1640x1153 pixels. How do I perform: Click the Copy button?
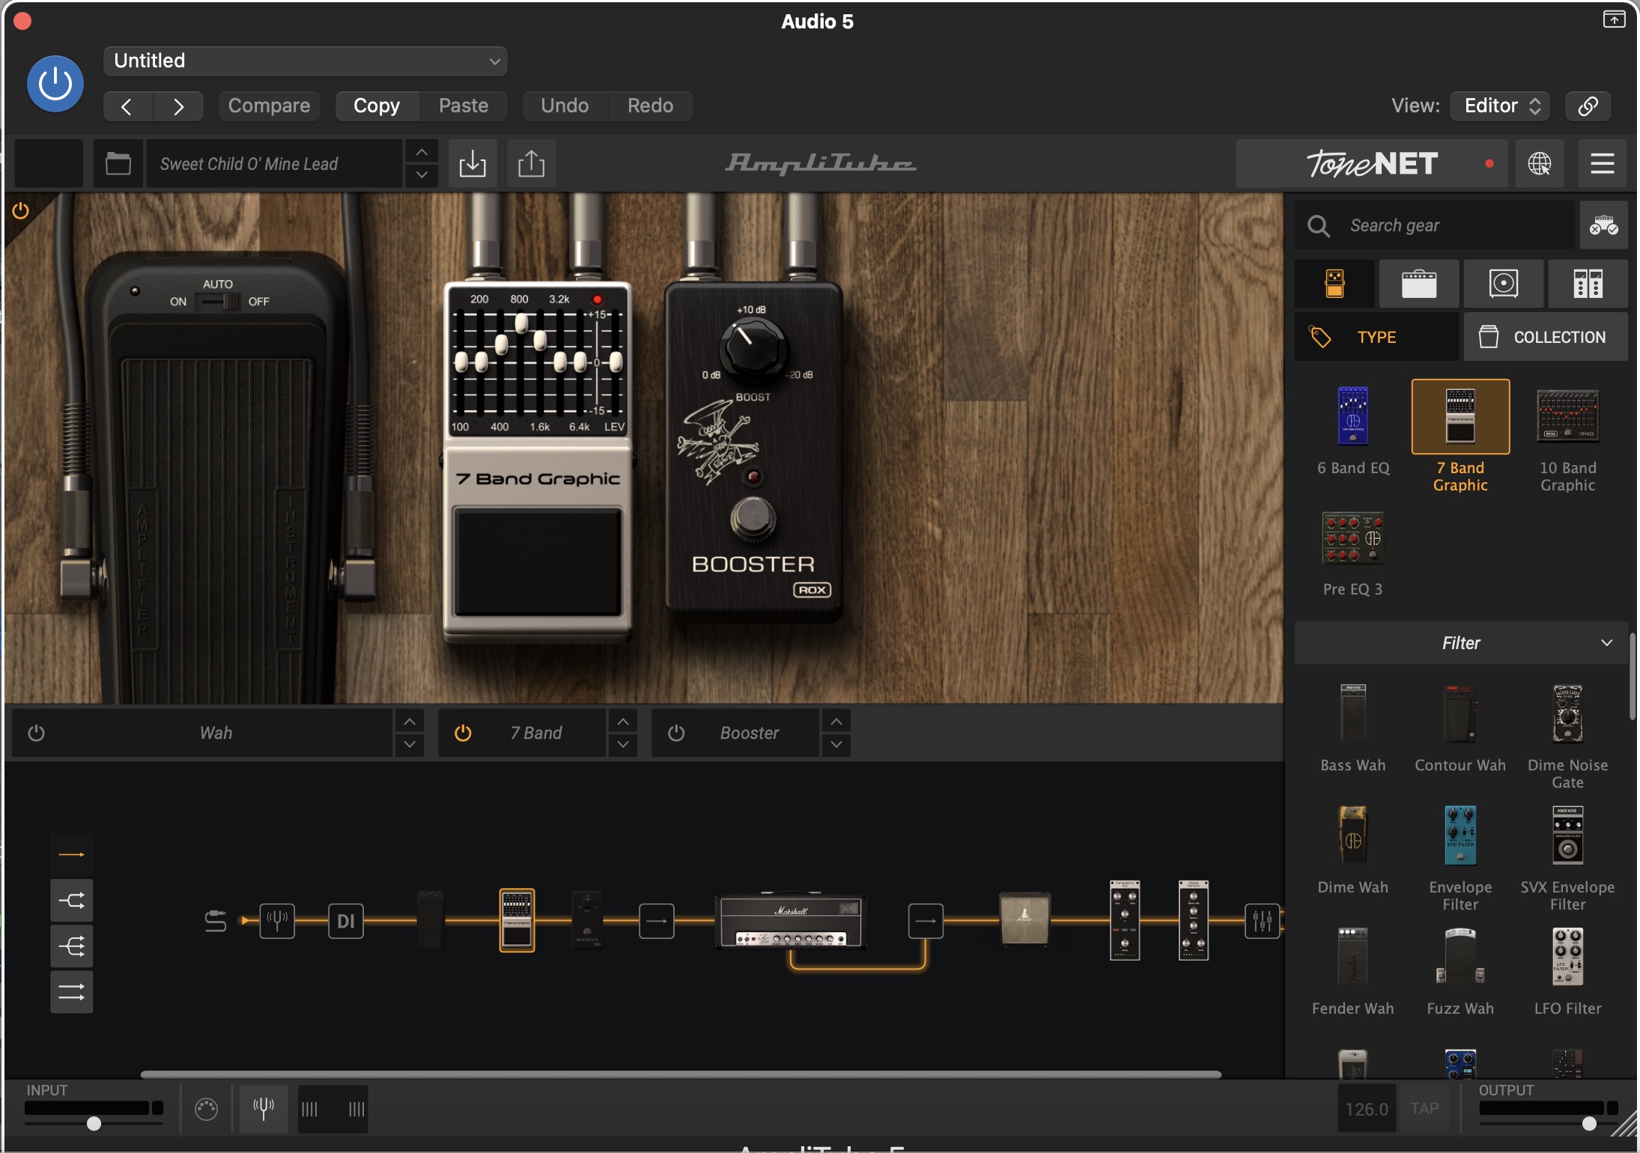(377, 106)
